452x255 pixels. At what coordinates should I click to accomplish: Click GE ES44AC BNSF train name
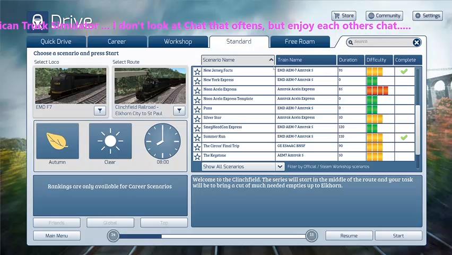pos(291,146)
